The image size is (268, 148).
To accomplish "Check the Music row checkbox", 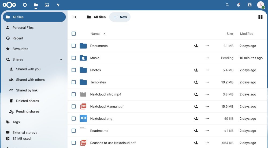I will [74, 58].
